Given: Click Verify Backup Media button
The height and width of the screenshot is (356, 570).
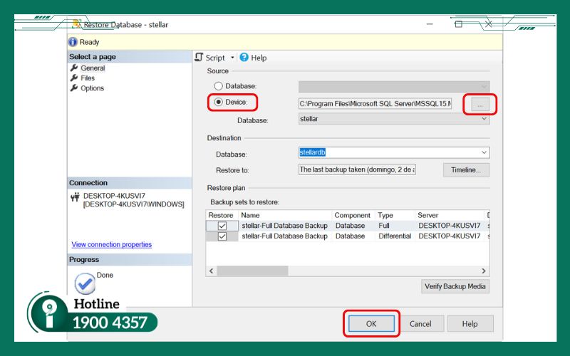Looking at the screenshot, I should 455,286.
